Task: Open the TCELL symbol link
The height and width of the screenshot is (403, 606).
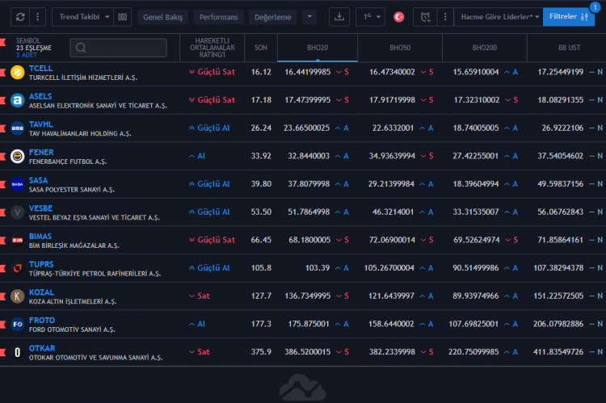Action: point(40,69)
